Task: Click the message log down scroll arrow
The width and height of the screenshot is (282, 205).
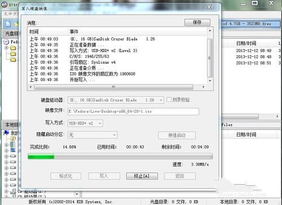Action: (210, 81)
